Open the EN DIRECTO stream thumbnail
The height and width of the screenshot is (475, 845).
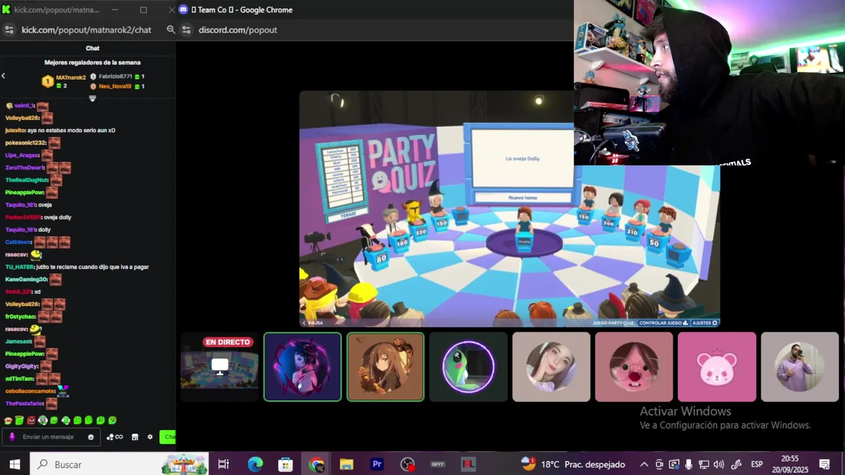pos(220,367)
